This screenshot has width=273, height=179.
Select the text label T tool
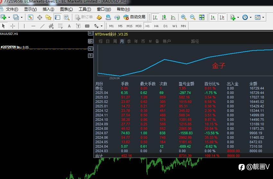pyautogui.click(x=78, y=26)
